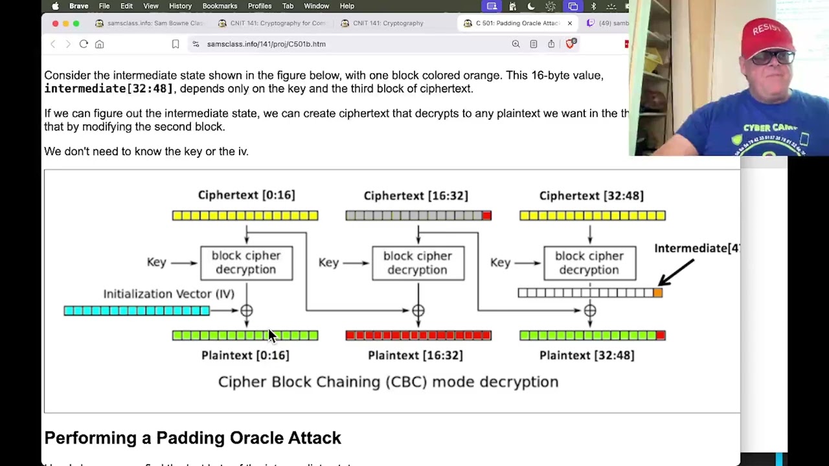Viewport: 829px width, 466px height.
Task: Open the Bluetooth status menu
Action: point(593,6)
